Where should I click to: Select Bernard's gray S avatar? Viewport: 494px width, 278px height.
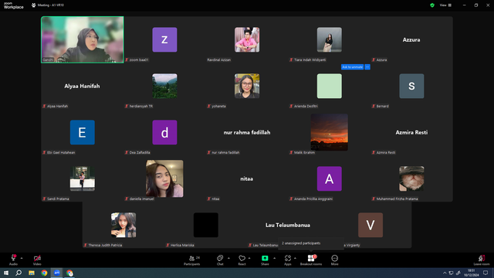pyautogui.click(x=411, y=86)
